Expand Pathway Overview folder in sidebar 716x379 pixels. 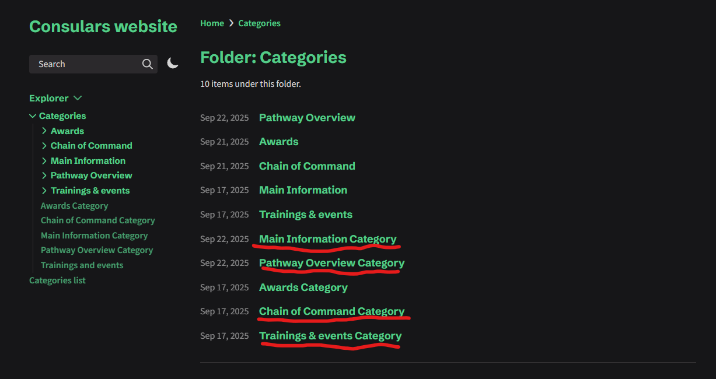point(44,176)
